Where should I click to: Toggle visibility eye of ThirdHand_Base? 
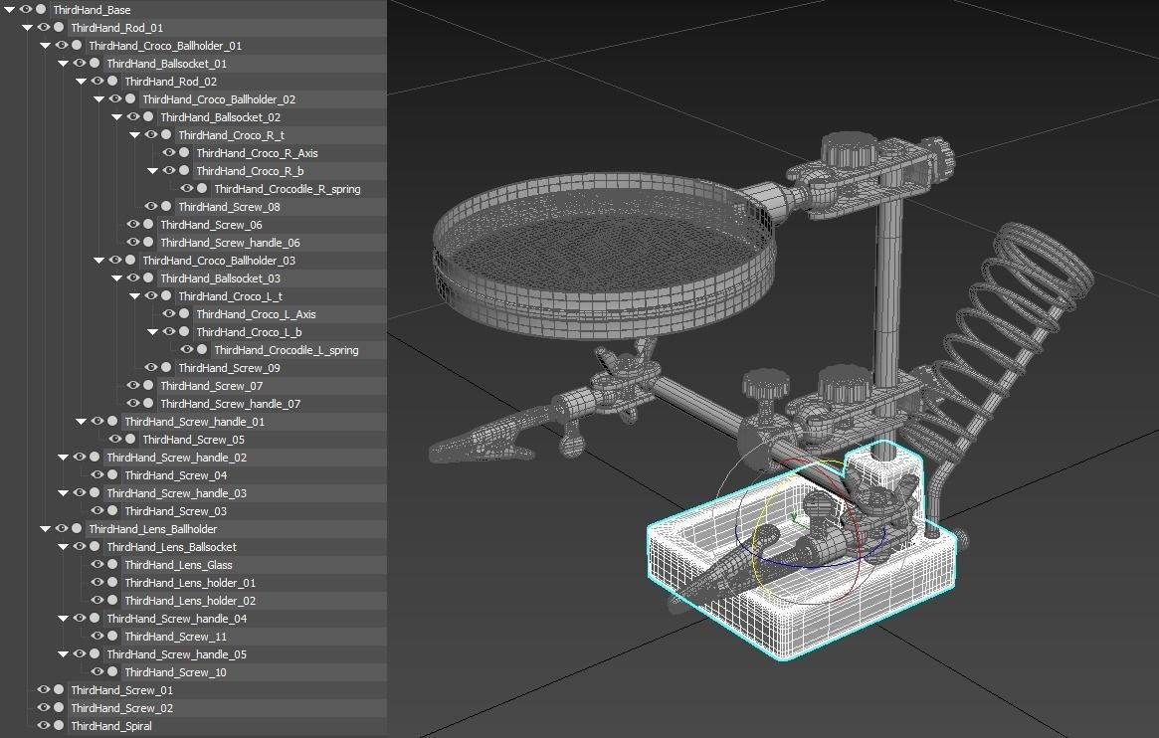pos(26,10)
